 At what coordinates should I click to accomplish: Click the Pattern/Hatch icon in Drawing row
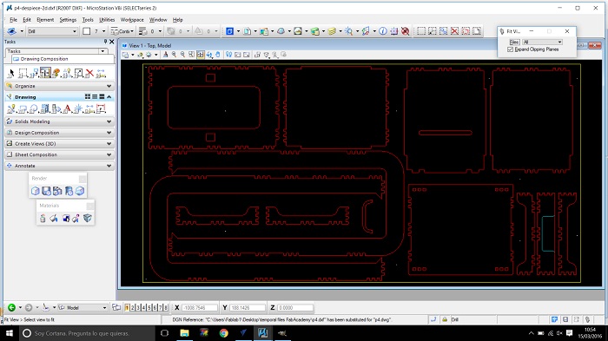tap(44, 108)
